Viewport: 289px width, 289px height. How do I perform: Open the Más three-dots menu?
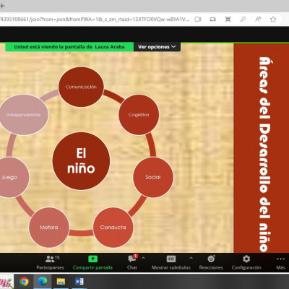pos(280,262)
